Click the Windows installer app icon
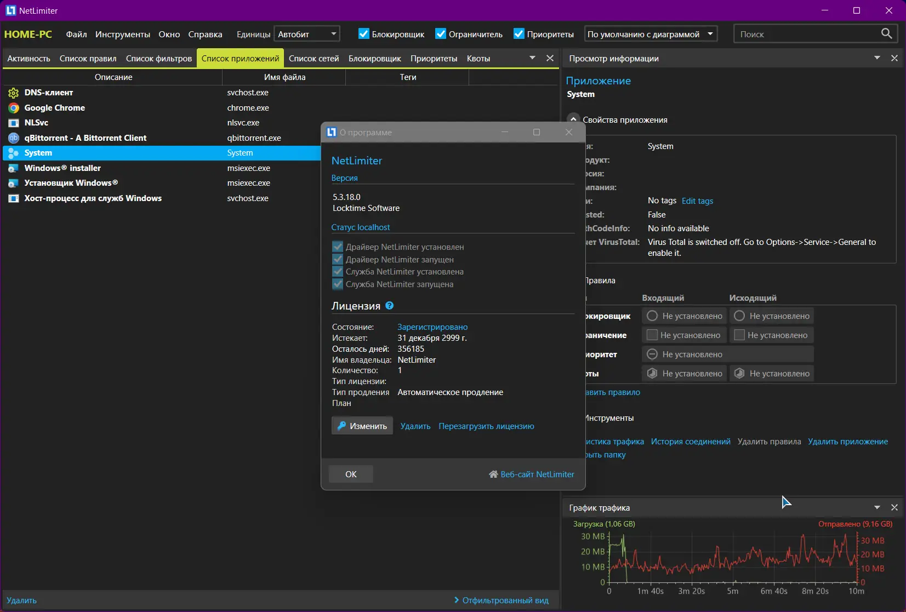Screen dimensions: 906x612 coord(14,168)
